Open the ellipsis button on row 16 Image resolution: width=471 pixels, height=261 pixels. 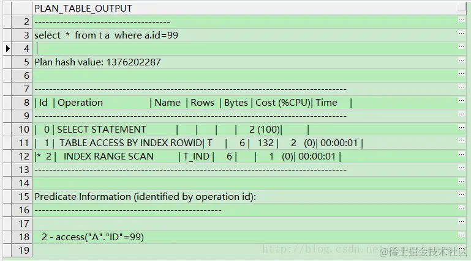462,208
